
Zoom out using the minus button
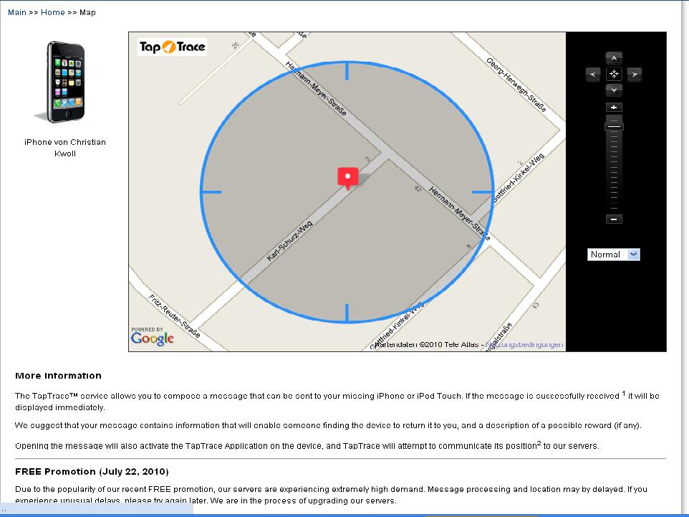[614, 219]
